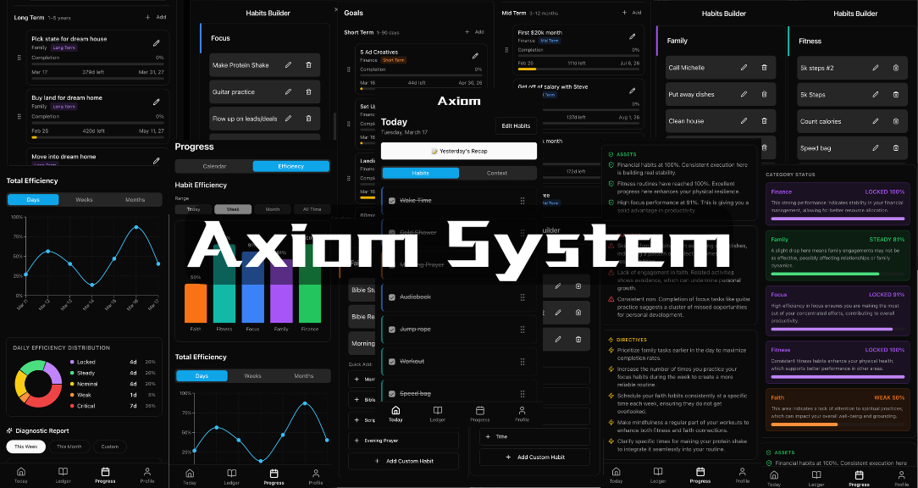918x488 pixels.
Task: Choose 'Custom' for the Diagnostic Report
Action: point(109,446)
